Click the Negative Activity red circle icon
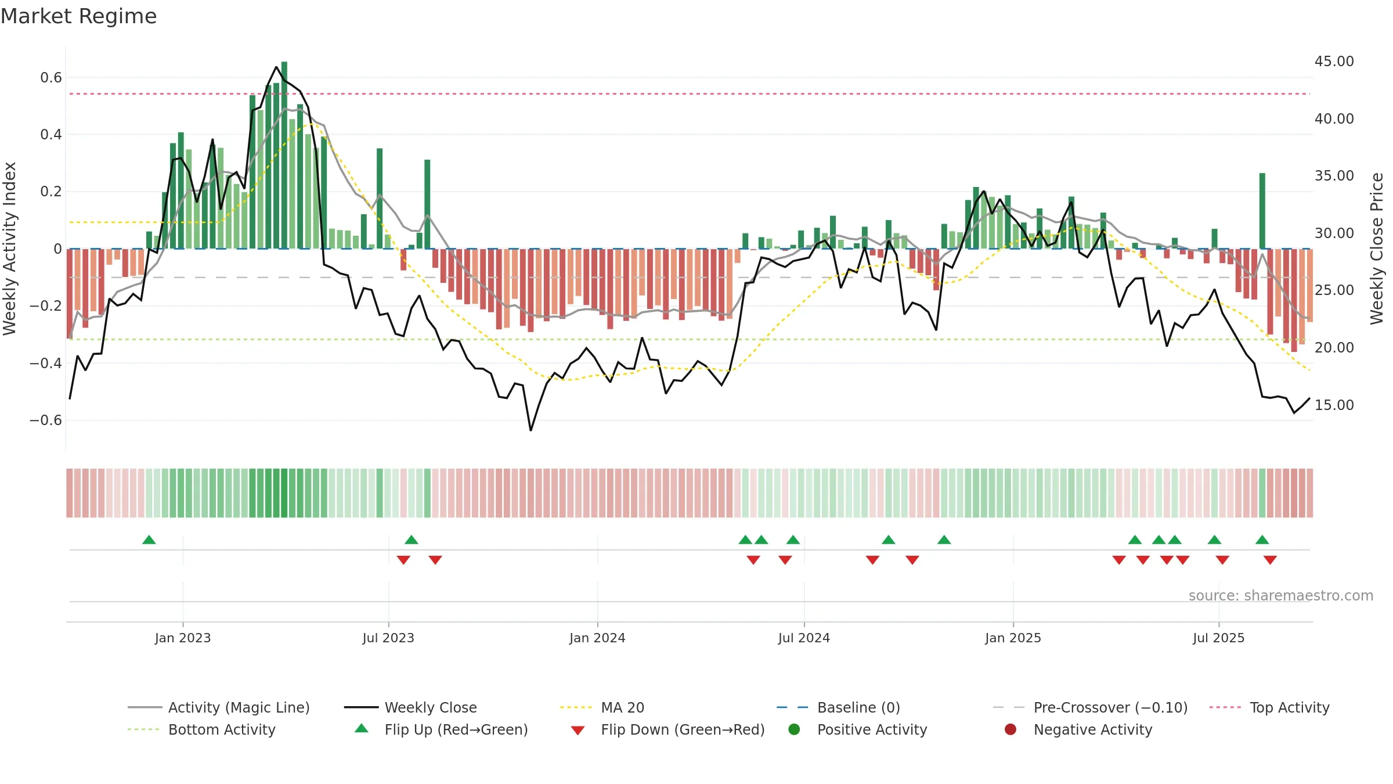 point(1011,729)
